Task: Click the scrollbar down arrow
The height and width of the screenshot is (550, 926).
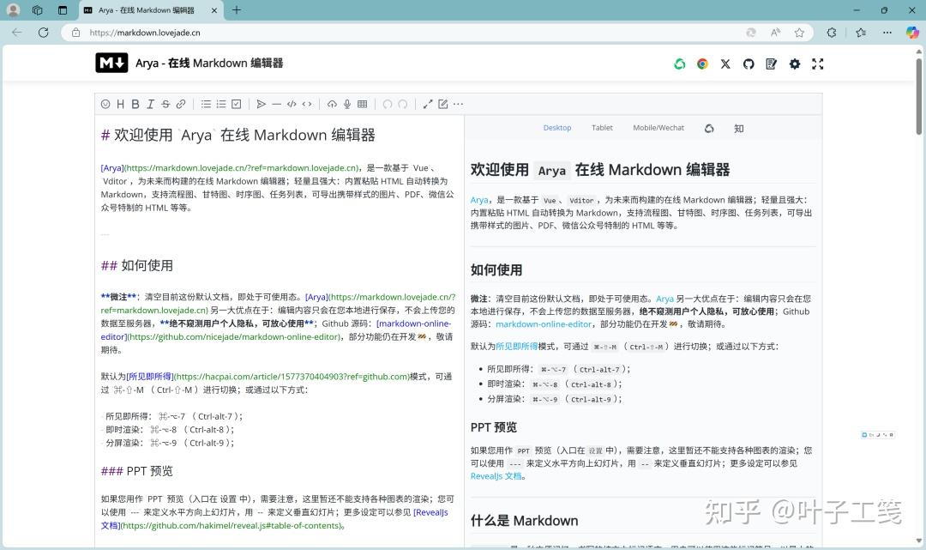Action: [919, 541]
